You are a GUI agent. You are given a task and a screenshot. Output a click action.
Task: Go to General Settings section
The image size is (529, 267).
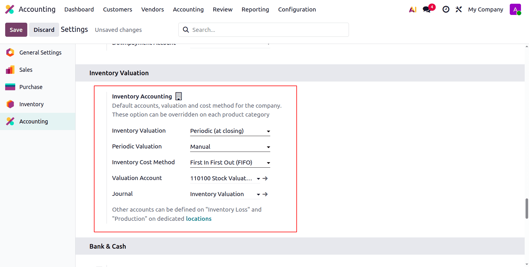click(x=38, y=53)
